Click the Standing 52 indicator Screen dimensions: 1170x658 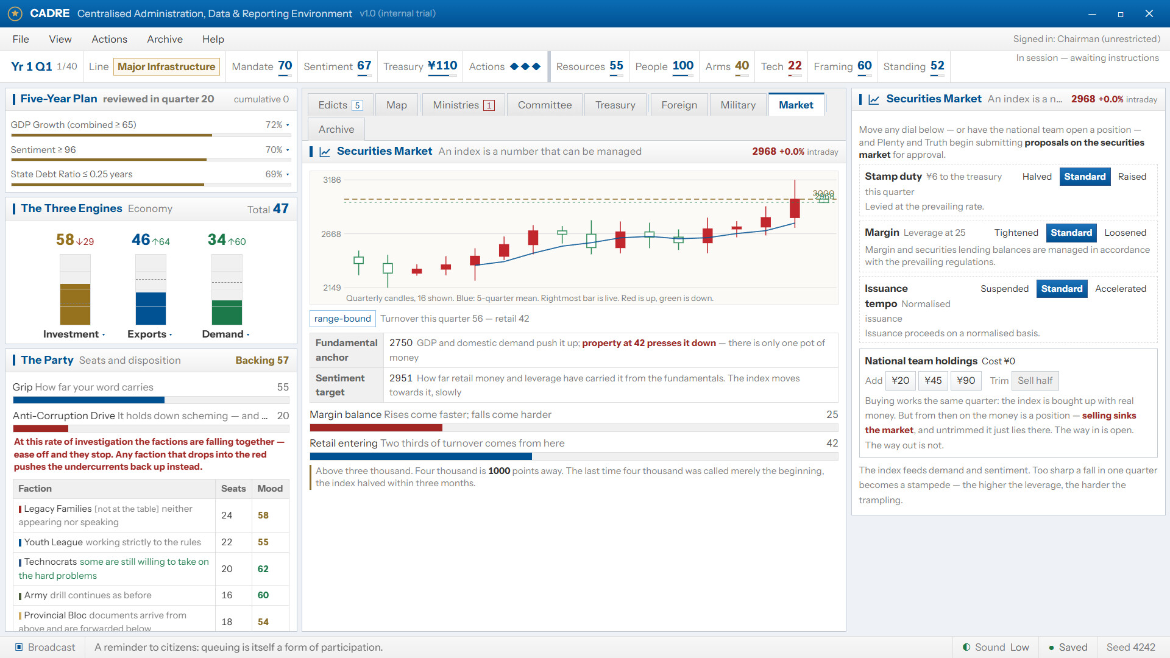(913, 66)
